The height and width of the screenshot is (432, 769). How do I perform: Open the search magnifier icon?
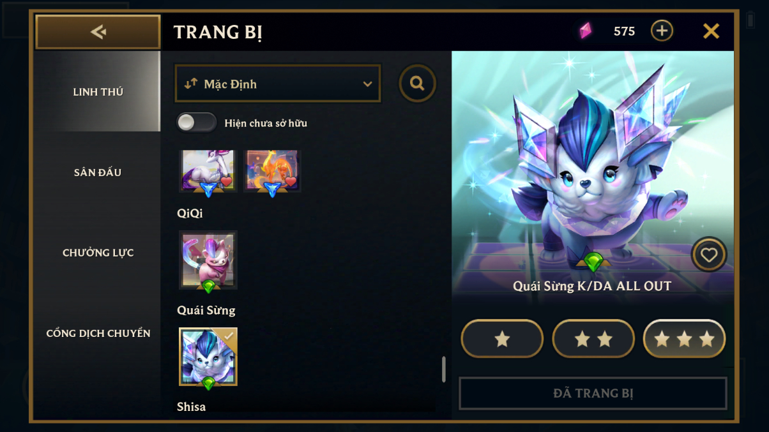pos(418,84)
